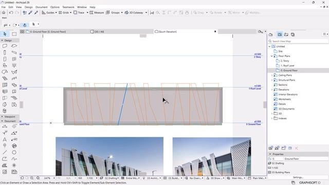This screenshot has height=185, width=329.
Task: Open the Design menu
Action: [x=29, y=7]
